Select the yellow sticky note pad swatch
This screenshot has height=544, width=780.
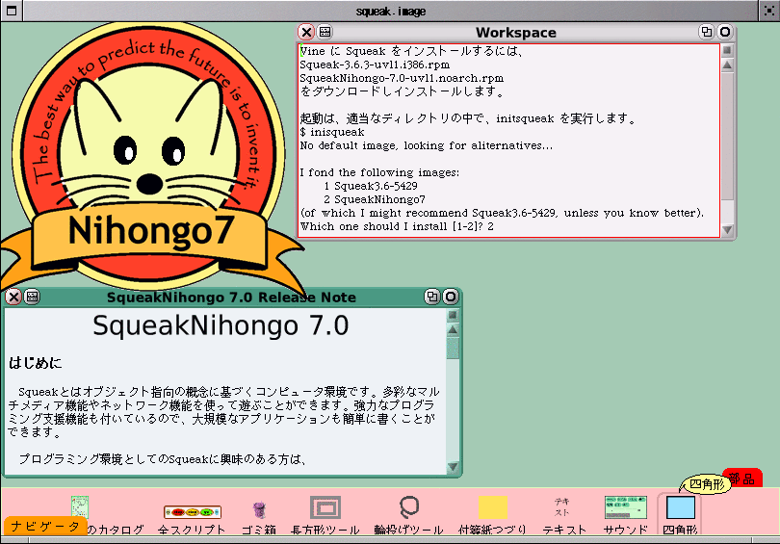coord(493,507)
